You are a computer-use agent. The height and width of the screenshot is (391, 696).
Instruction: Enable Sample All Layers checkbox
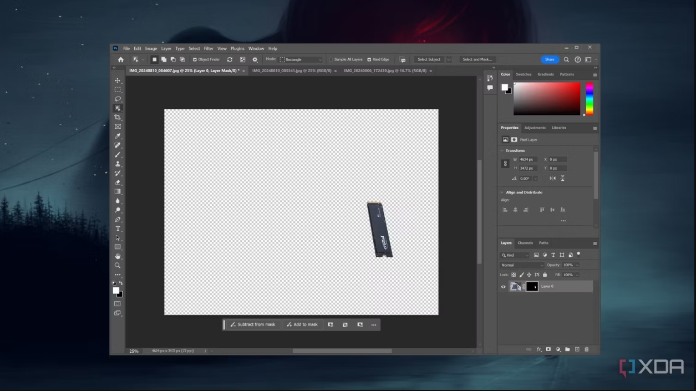331,59
